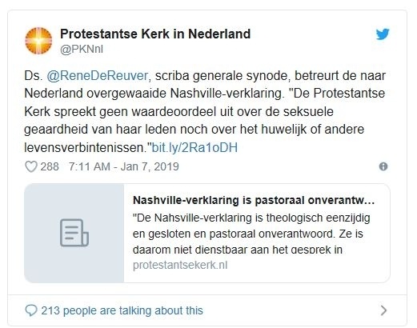Follow the bit.ly/2Ra1oDH link
The width and height of the screenshot is (417, 328).
point(194,147)
